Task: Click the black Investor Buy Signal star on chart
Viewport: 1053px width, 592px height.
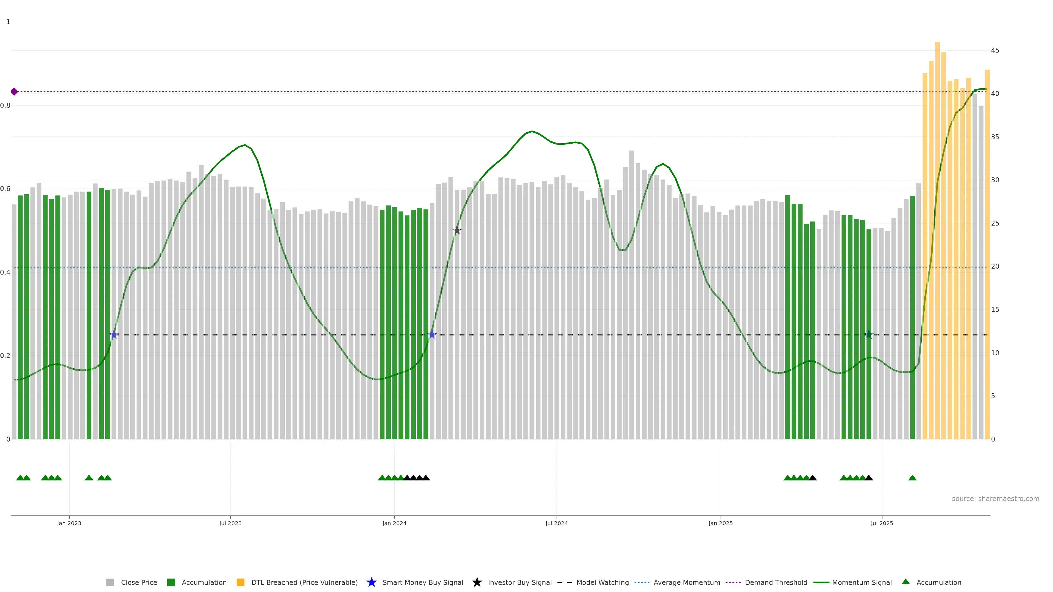Action: 457,230
